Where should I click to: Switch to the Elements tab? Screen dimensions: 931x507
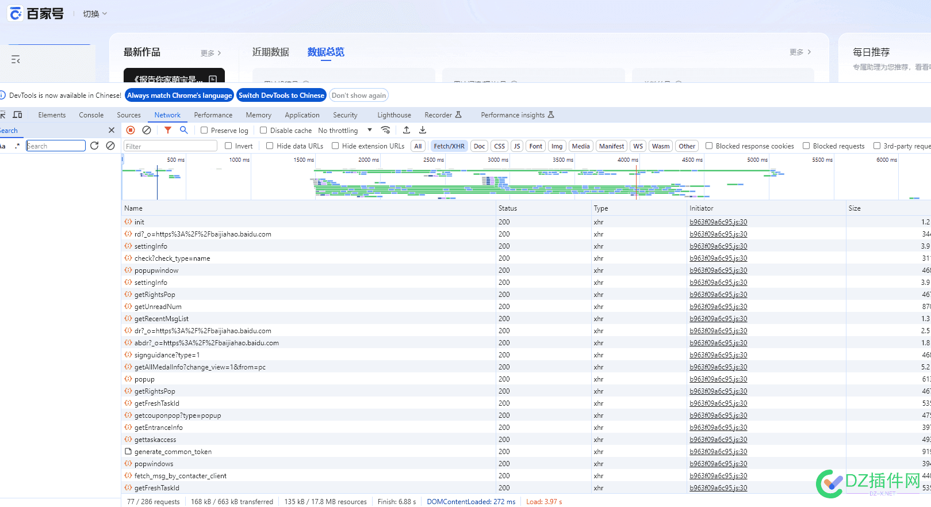coord(52,115)
